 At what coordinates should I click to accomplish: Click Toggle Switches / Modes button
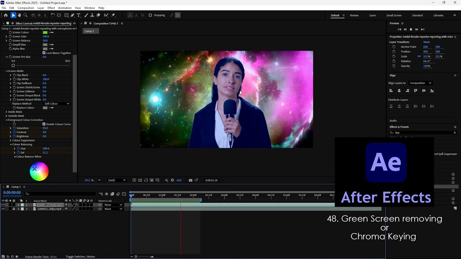(80, 256)
